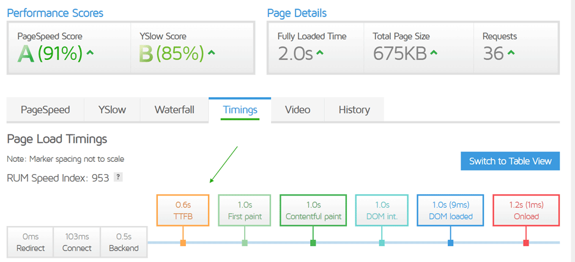Open the Video tab
The width and height of the screenshot is (575, 262).
(297, 110)
